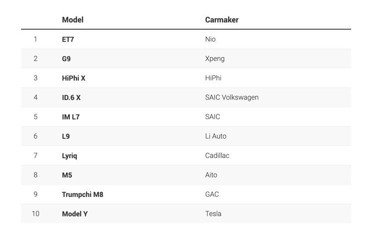Select the Trumpchi M8 model cell
This screenshot has width=375, height=230.
(83, 195)
